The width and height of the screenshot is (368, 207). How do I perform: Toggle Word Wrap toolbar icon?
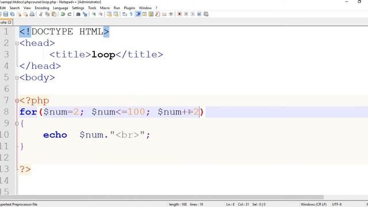(125, 14)
